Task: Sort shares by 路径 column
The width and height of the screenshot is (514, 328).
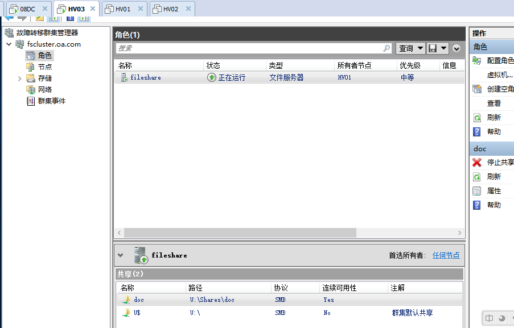Action: (x=228, y=288)
